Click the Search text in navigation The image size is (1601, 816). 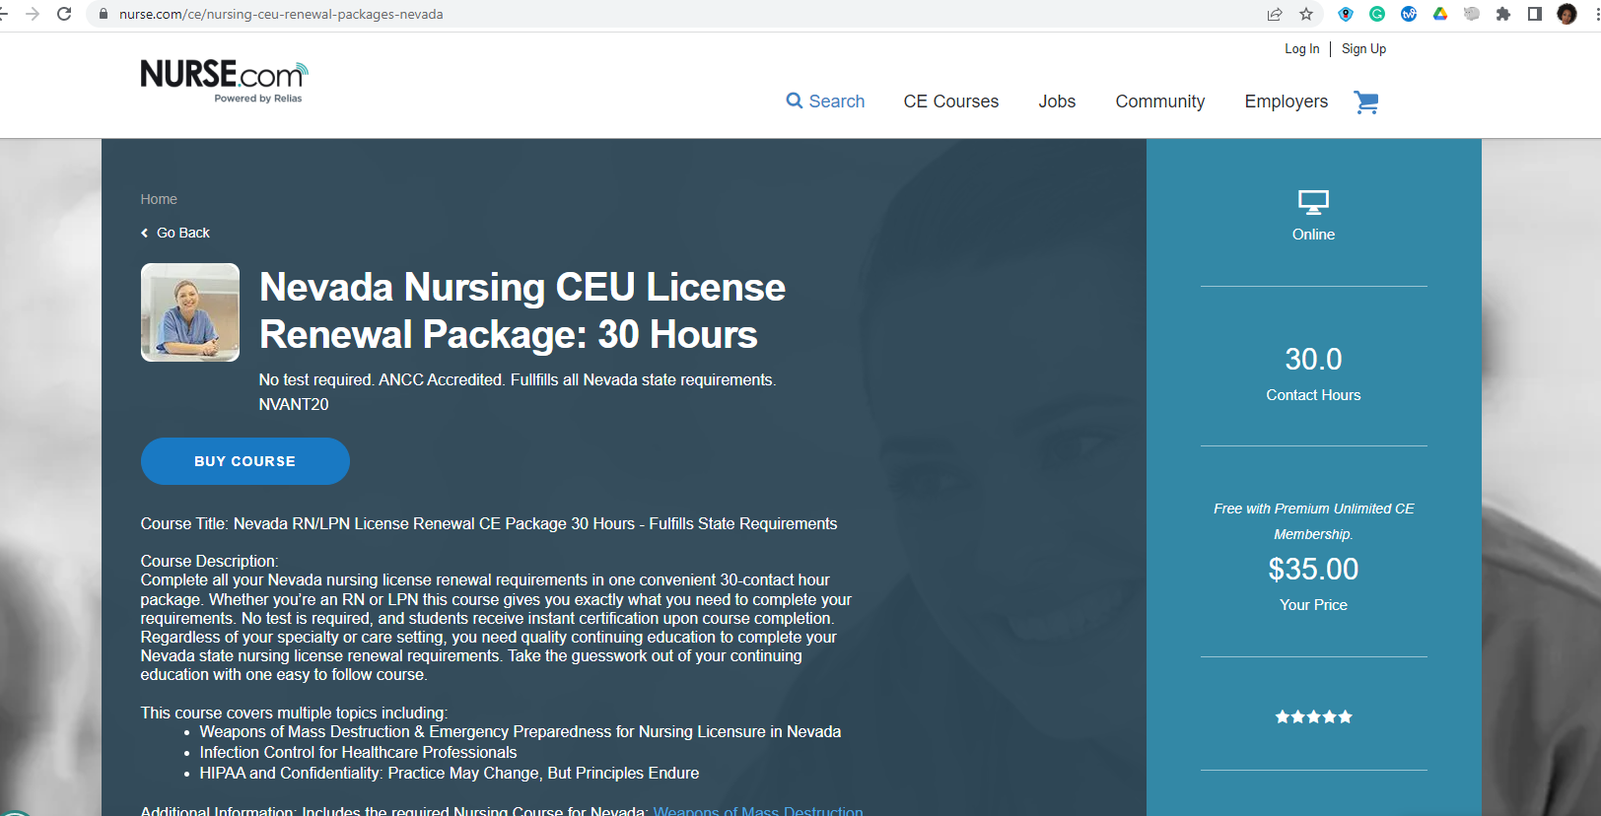click(x=837, y=102)
